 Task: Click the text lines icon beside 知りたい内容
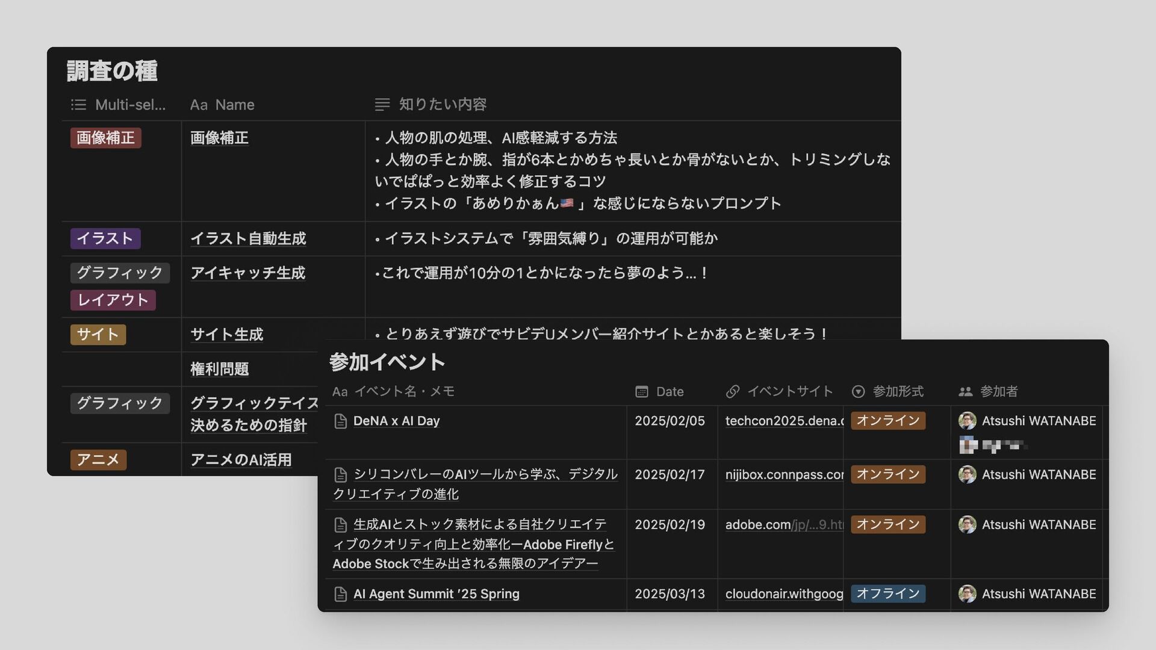pyautogui.click(x=382, y=105)
